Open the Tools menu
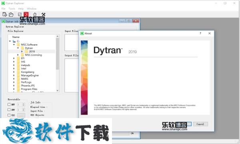 click(x=12, y=8)
